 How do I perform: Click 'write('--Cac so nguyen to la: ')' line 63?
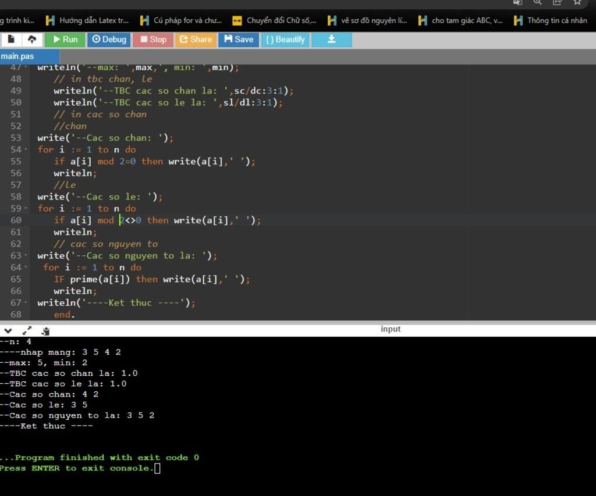click(x=127, y=256)
